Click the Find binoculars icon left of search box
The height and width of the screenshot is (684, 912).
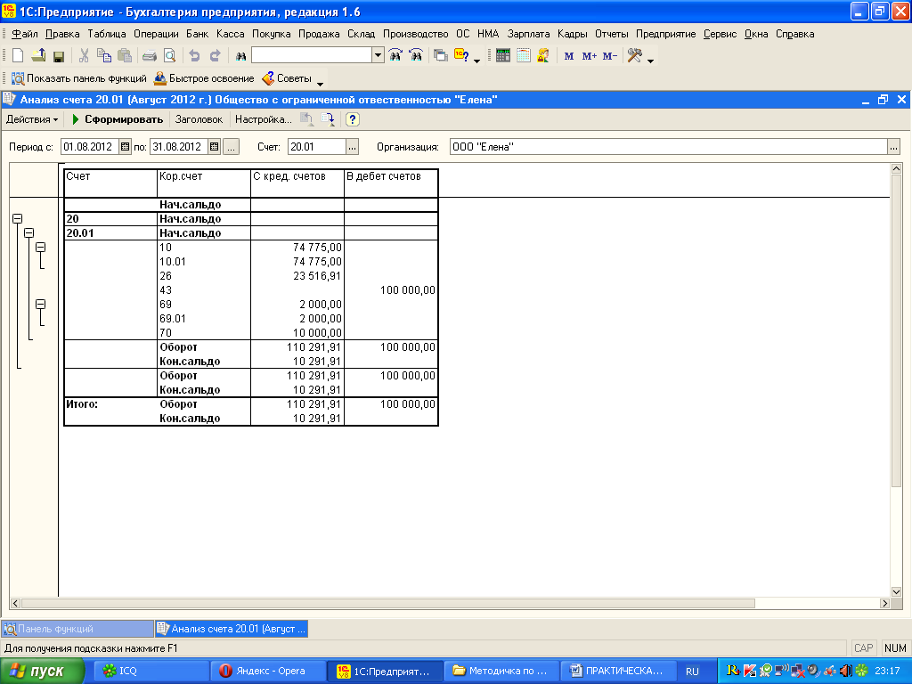tap(240, 56)
